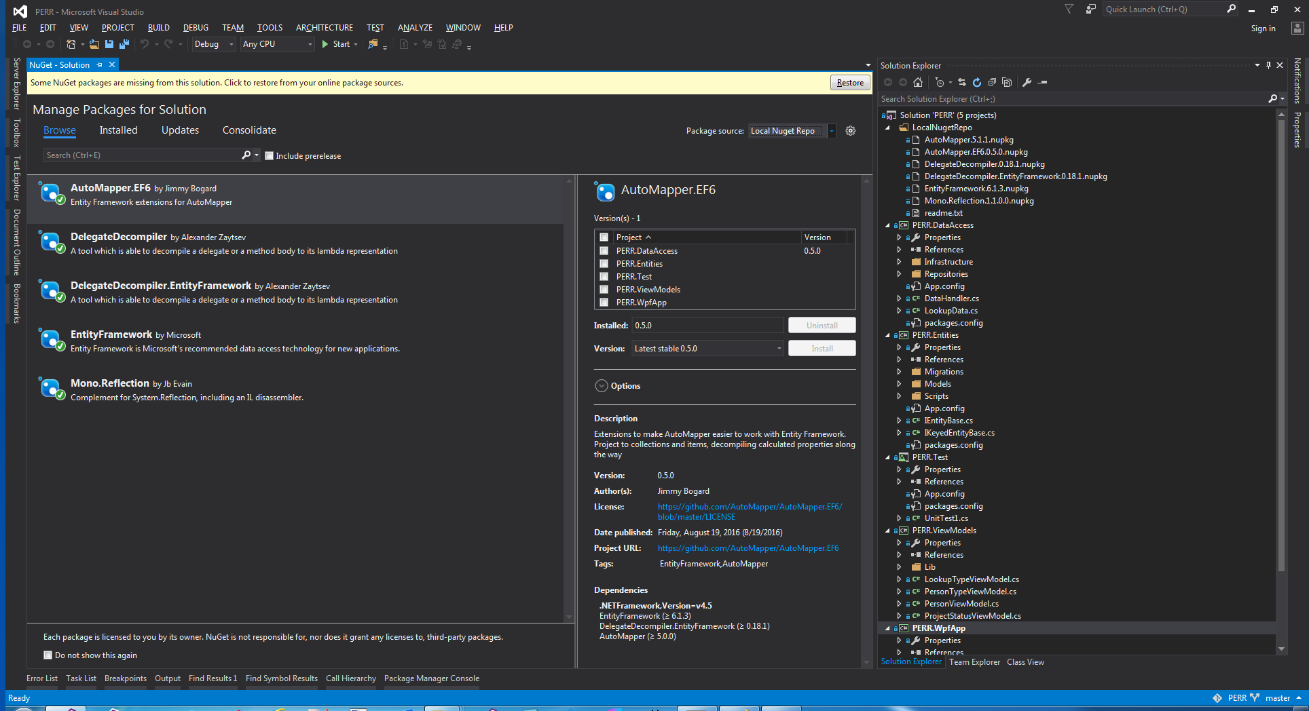Switch to the Updates tab
Screen dimensions: 1309x711
point(180,130)
